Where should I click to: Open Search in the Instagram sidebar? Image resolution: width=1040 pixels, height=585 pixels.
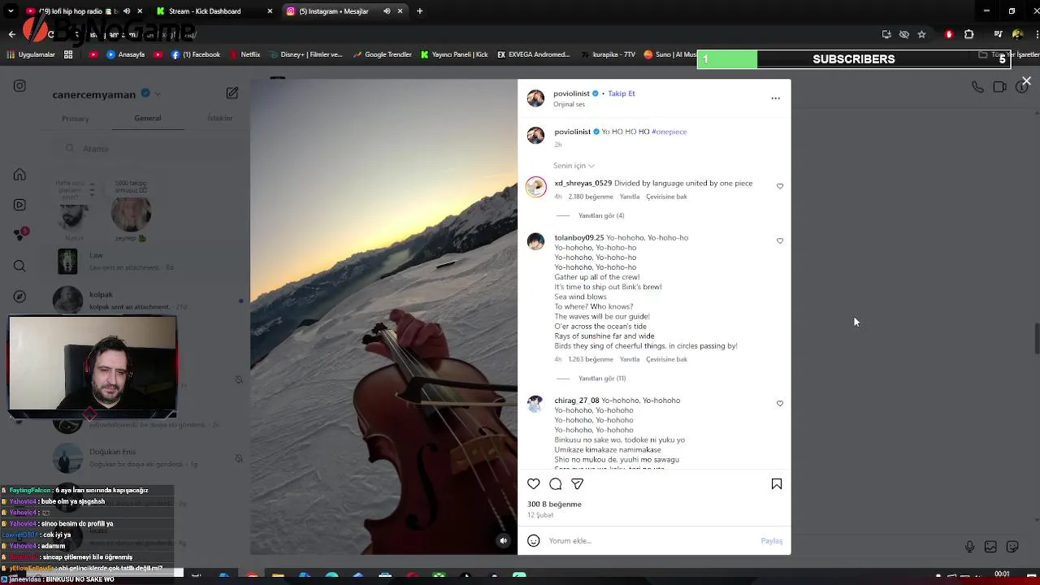[19, 266]
